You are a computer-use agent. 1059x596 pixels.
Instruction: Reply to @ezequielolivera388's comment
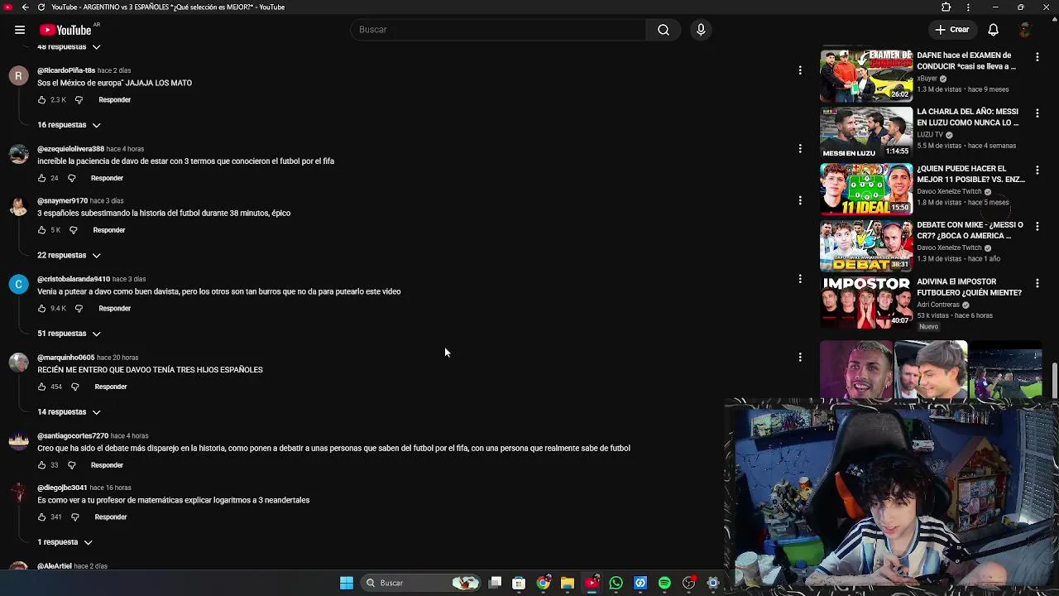(107, 178)
